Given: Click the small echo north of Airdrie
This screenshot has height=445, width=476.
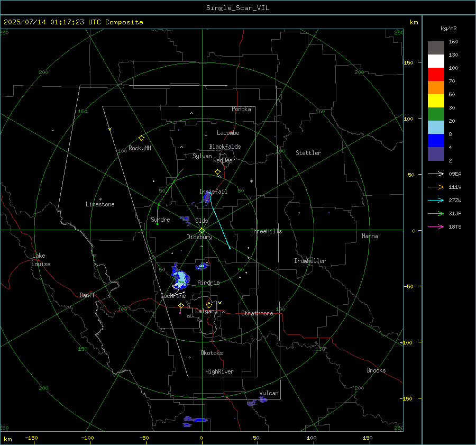Looking at the screenshot, I should pos(202,266).
